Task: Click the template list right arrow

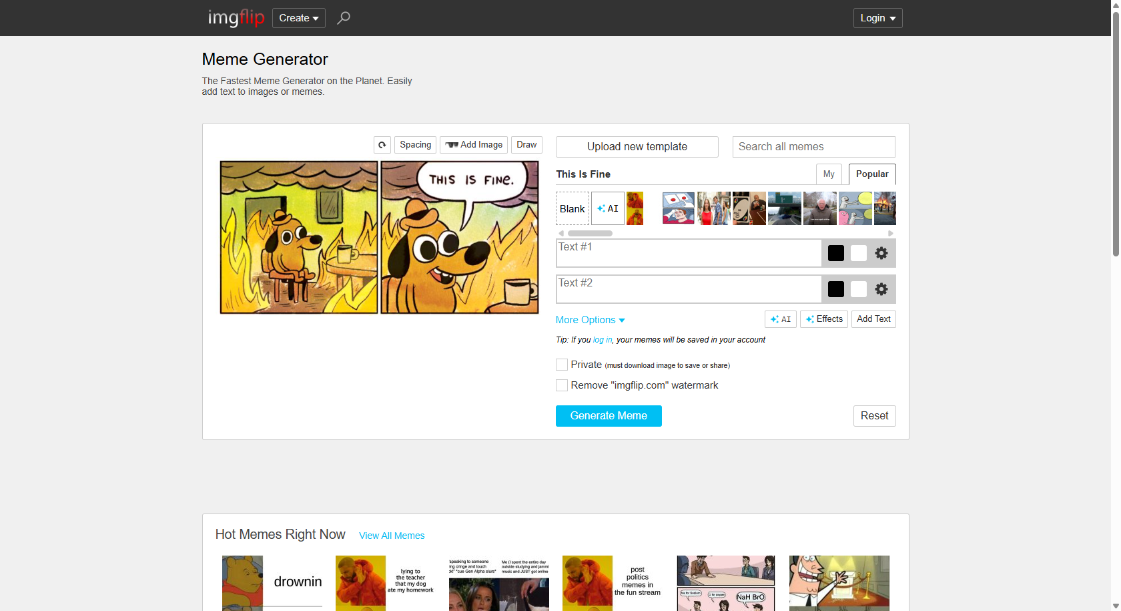Action: click(x=891, y=234)
